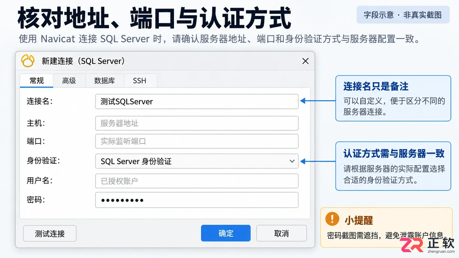Click the dialog title 新建连接（SQL Server）

click(x=84, y=61)
